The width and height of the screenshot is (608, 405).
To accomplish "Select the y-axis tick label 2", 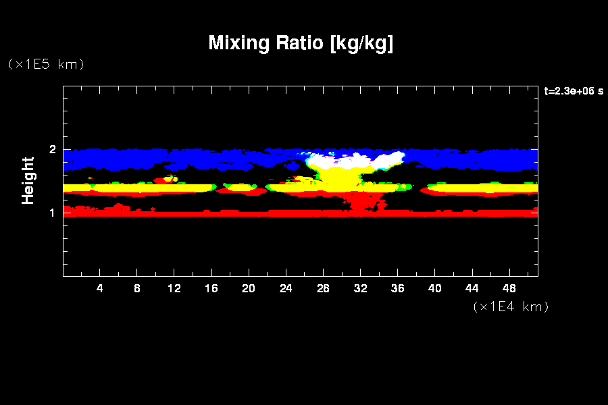I will pos(52,149).
